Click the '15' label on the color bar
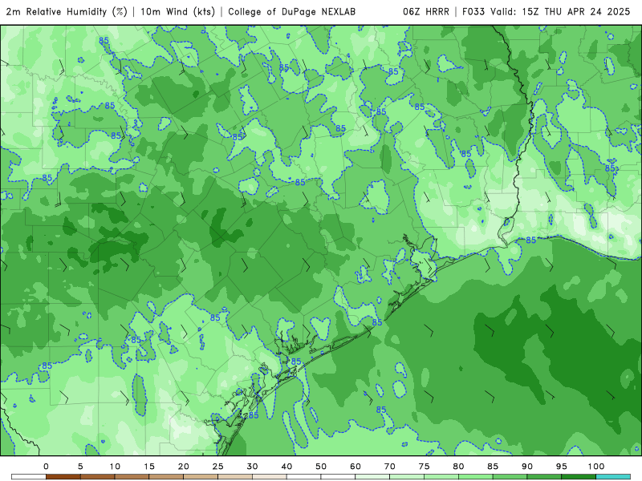Image resolution: width=642 pixels, height=481 pixels. tap(149, 467)
